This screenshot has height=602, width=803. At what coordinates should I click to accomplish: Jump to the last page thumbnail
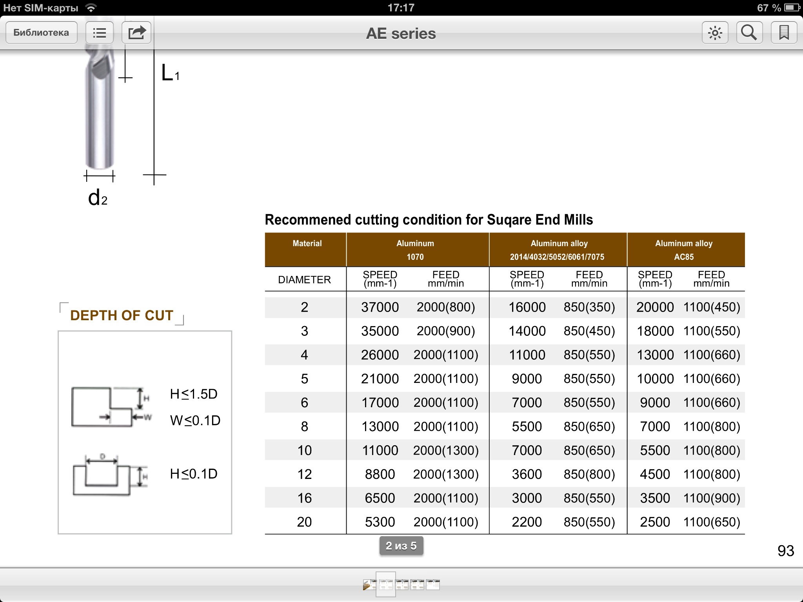[433, 585]
